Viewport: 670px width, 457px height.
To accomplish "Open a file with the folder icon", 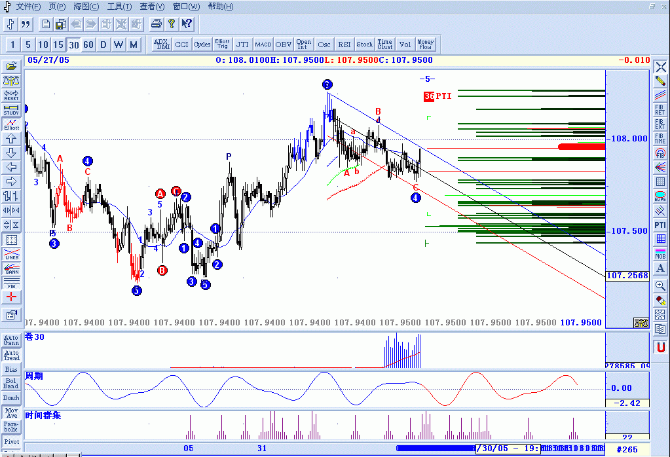I will point(11,66).
